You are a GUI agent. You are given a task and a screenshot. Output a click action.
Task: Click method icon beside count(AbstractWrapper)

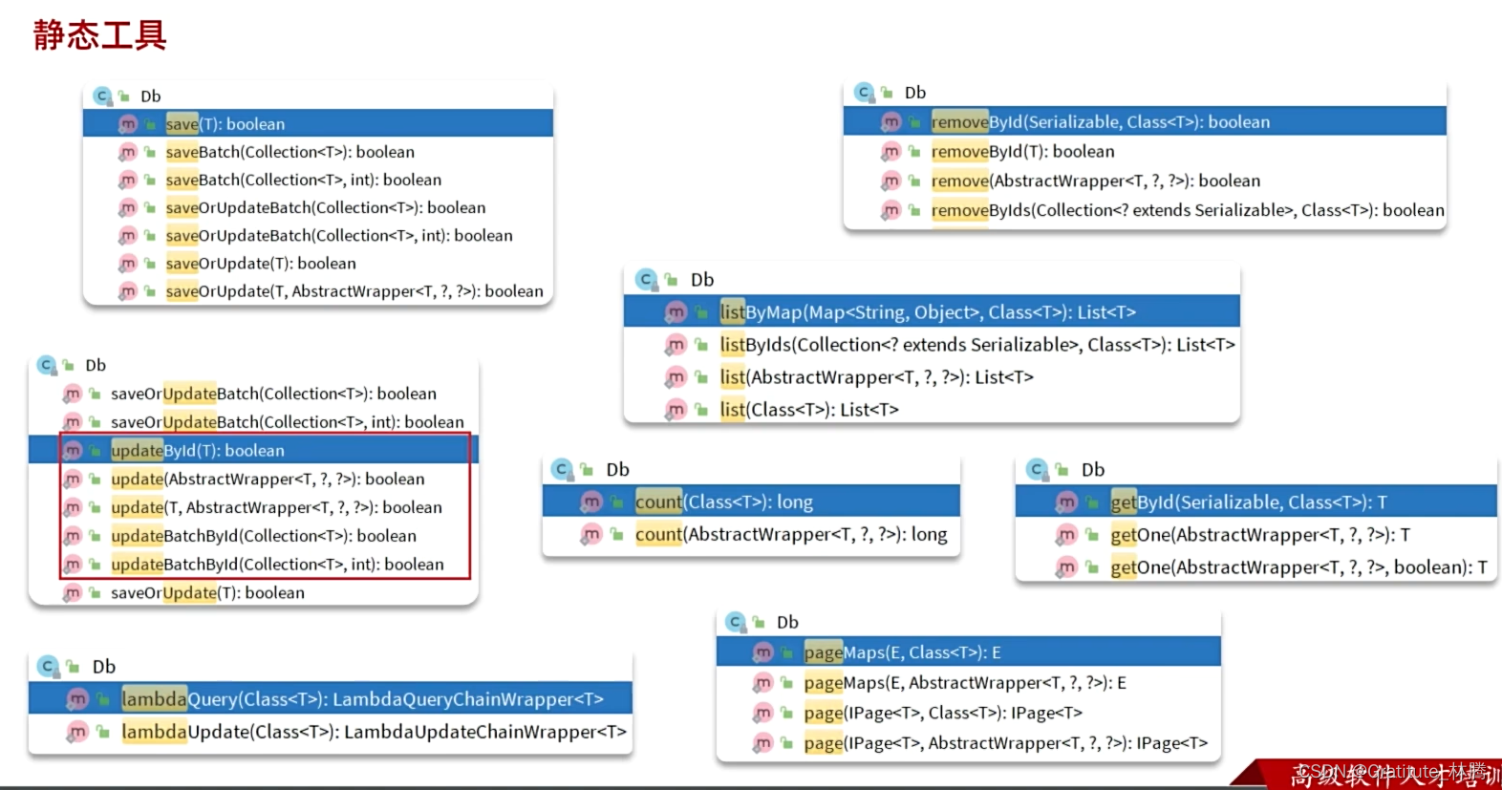click(592, 535)
